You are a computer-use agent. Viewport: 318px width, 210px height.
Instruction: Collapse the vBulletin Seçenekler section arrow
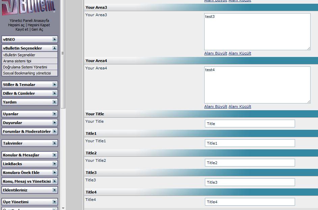click(54, 48)
